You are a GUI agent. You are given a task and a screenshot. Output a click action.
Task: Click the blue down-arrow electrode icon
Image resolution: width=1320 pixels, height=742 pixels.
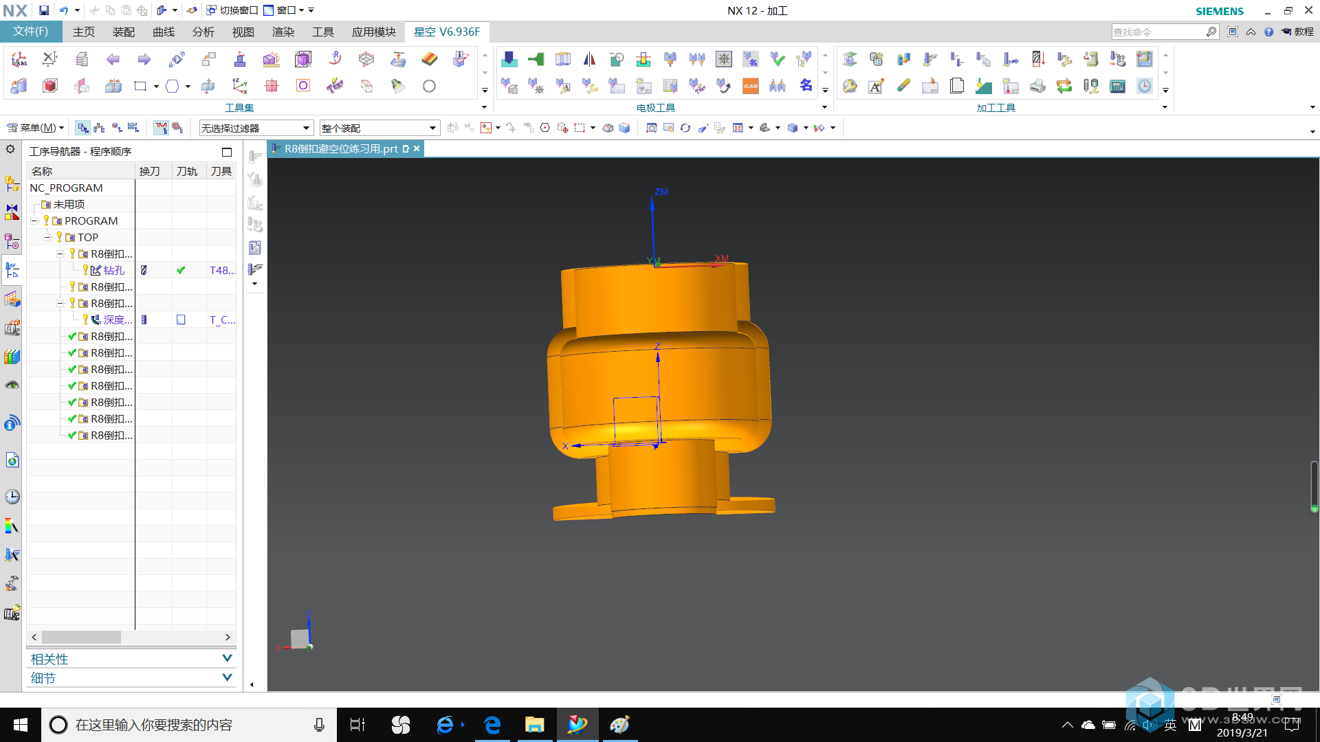tap(509, 60)
